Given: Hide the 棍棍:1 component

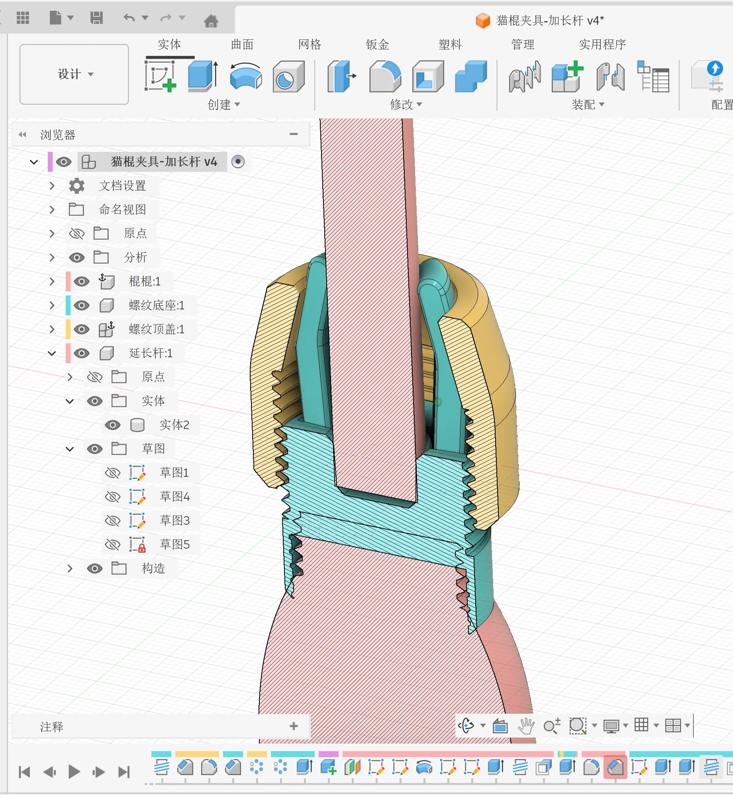Looking at the screenshot, I should (82, 281).
